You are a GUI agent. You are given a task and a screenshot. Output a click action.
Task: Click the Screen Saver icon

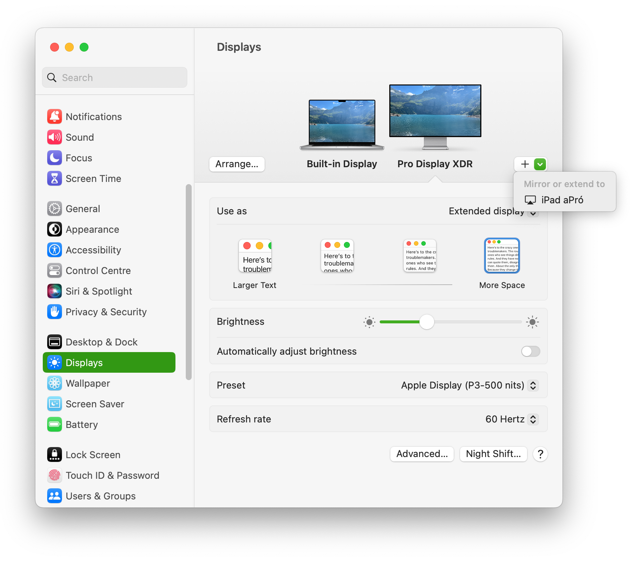click(55, 404)
